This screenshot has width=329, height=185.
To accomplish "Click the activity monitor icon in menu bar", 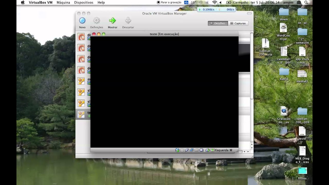I will click(186, 2).
